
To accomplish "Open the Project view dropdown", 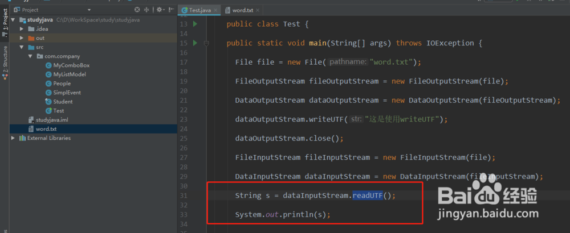I will point(89,10).
